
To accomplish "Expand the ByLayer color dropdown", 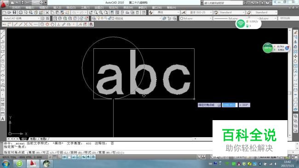I will (195, 18).
